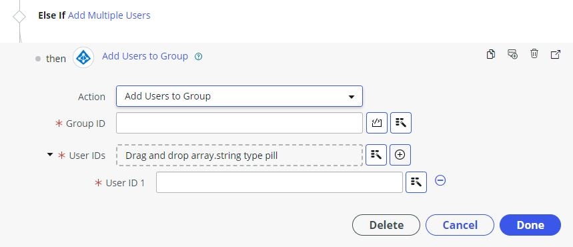The height and width of the screenshot is (247, 573).
Task: Click the Add Multiple Users condition link
Action: (x=109, y=15)
